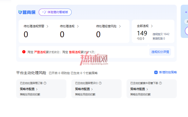This screenshot has height=117, width=188.
Task: Expand the 全部违规 chevron arrow
Action: 152,26
